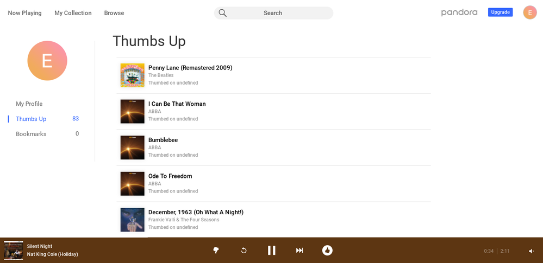This screenshot has height=263, width=543.
Task: Pause the playing song
Action: coord(271,250)
